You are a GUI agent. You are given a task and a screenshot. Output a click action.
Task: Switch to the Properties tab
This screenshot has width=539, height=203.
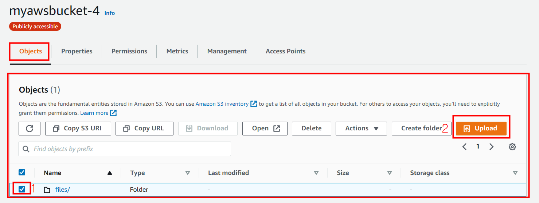[77, 51]
